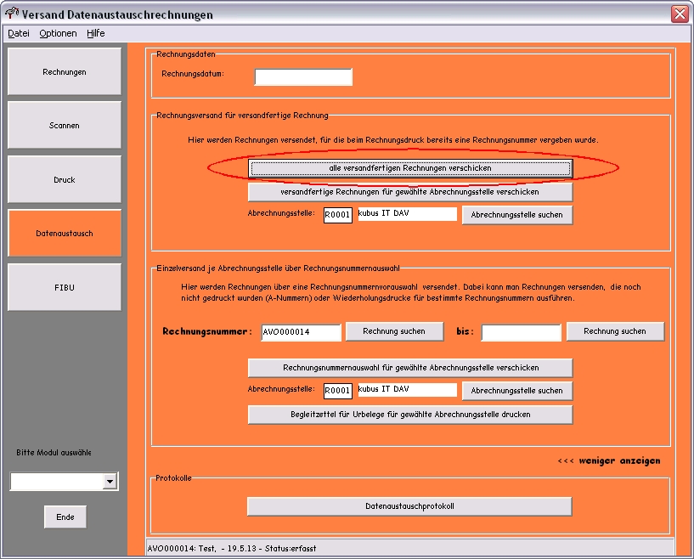Print Begleitzettel für Urbelege
This screenshot has height=559, width=694.
(x=410, y=415)
